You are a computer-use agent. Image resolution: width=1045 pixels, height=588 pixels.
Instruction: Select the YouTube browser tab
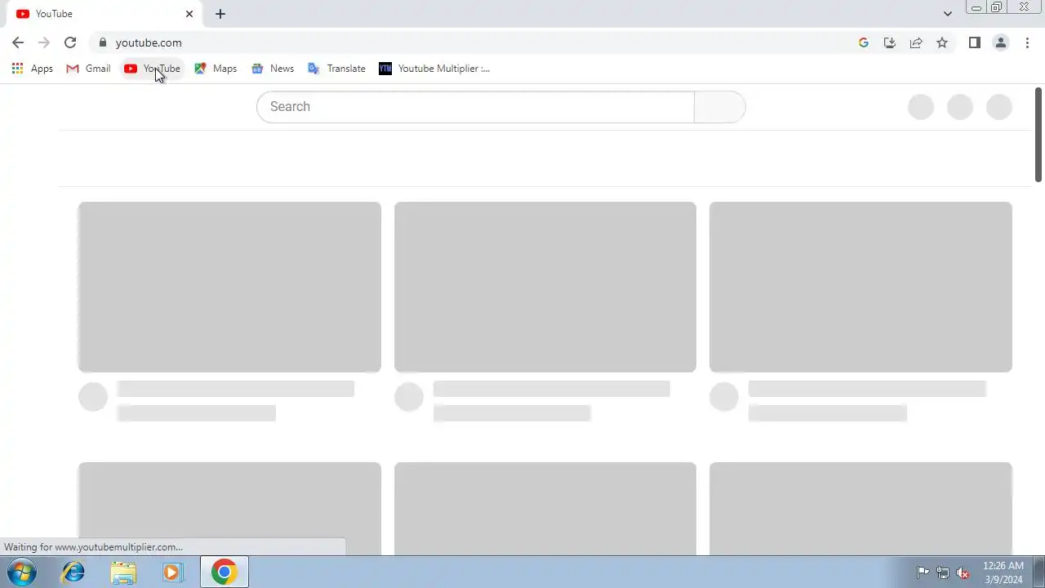point(104,14)
